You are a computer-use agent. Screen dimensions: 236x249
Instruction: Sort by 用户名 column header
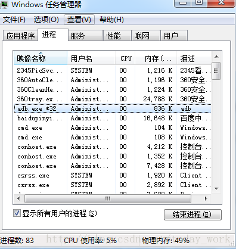click(x=91, y=58)
